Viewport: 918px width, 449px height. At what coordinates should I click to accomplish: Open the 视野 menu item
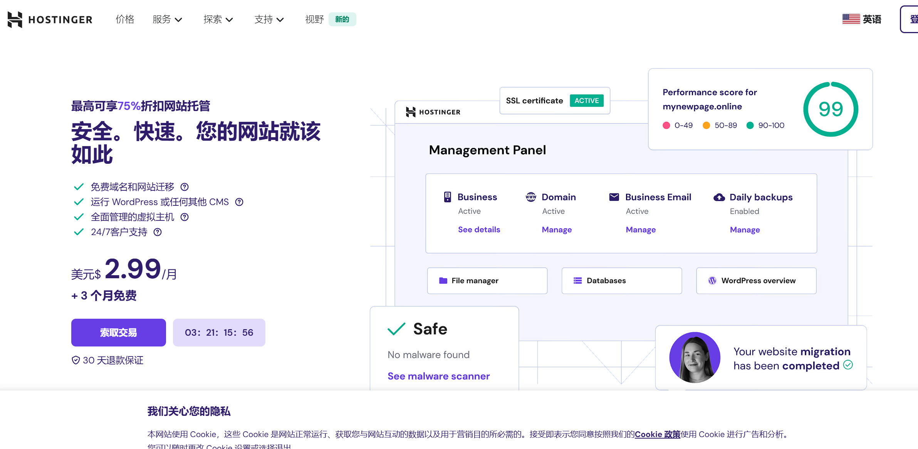[x=314, y=19]
